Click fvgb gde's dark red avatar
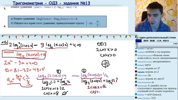 136,72
